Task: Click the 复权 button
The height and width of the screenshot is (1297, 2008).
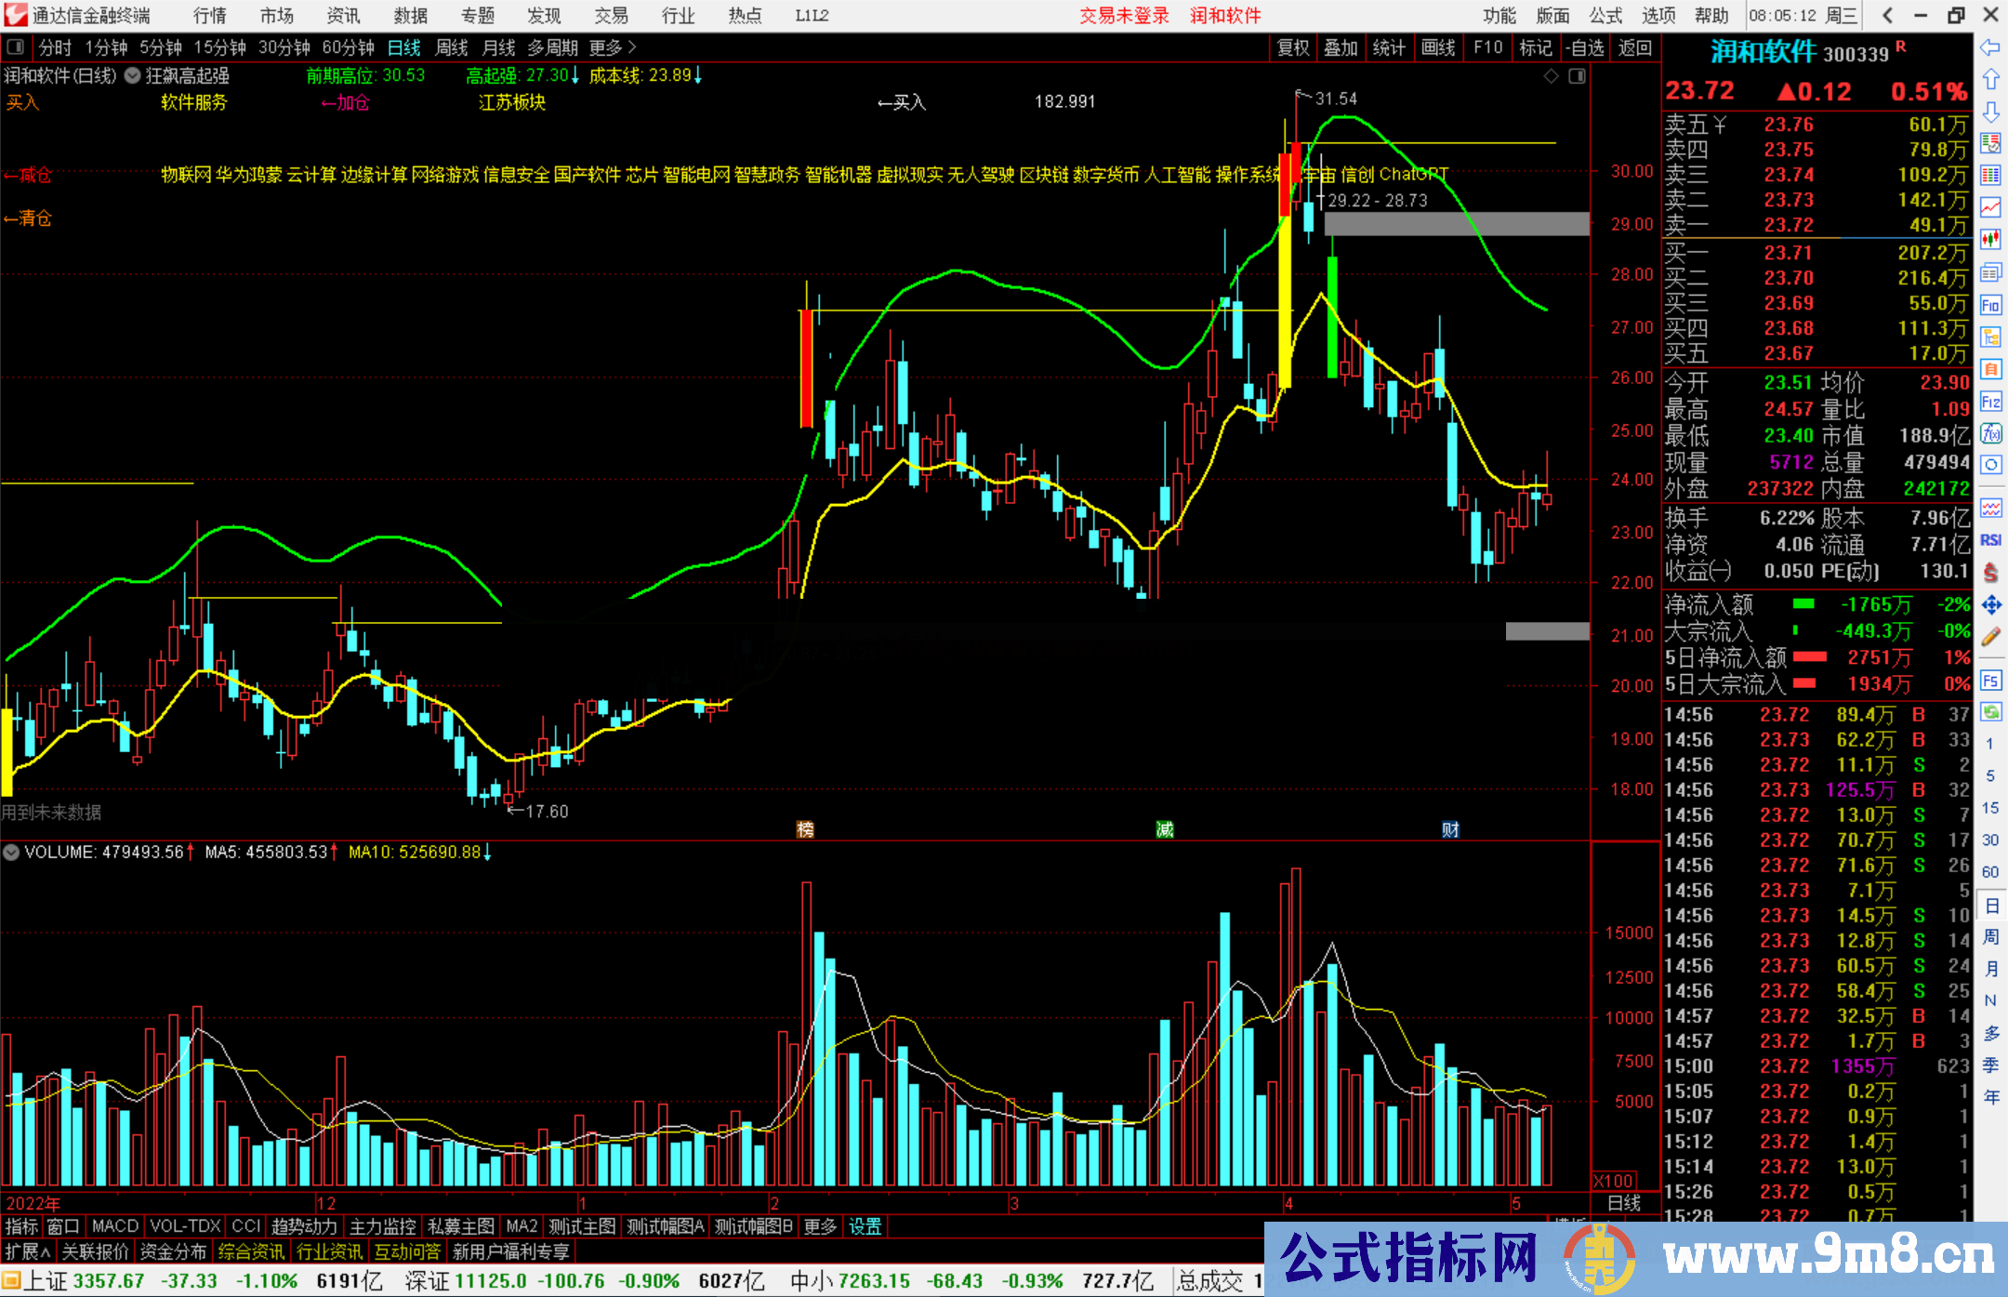Action: (1292, 47)
